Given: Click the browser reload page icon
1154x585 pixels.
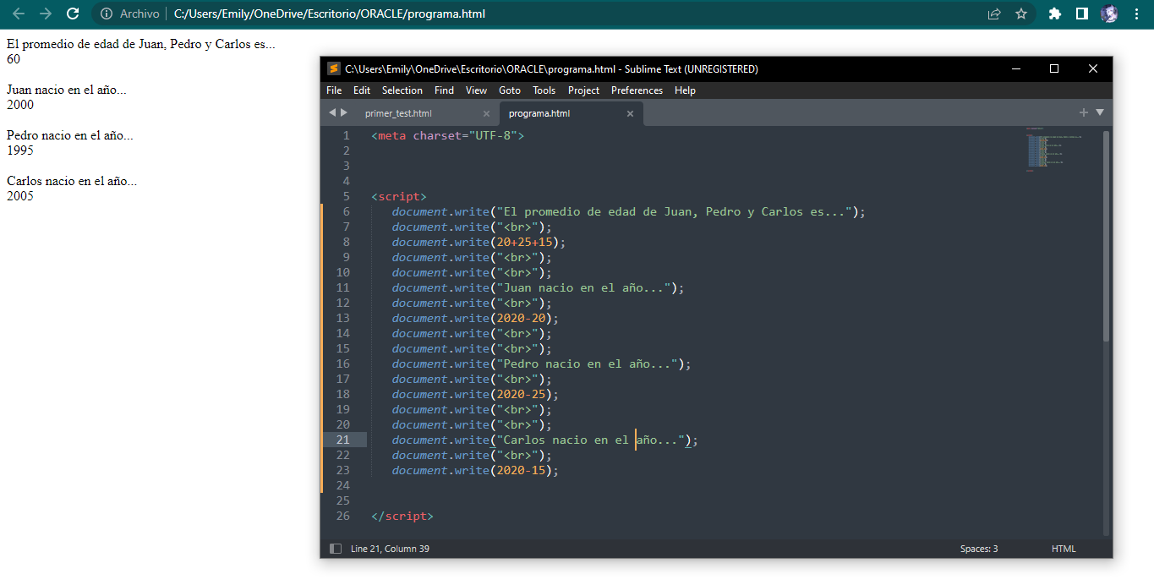Looking at the screenshot, I should coord(73,14).
